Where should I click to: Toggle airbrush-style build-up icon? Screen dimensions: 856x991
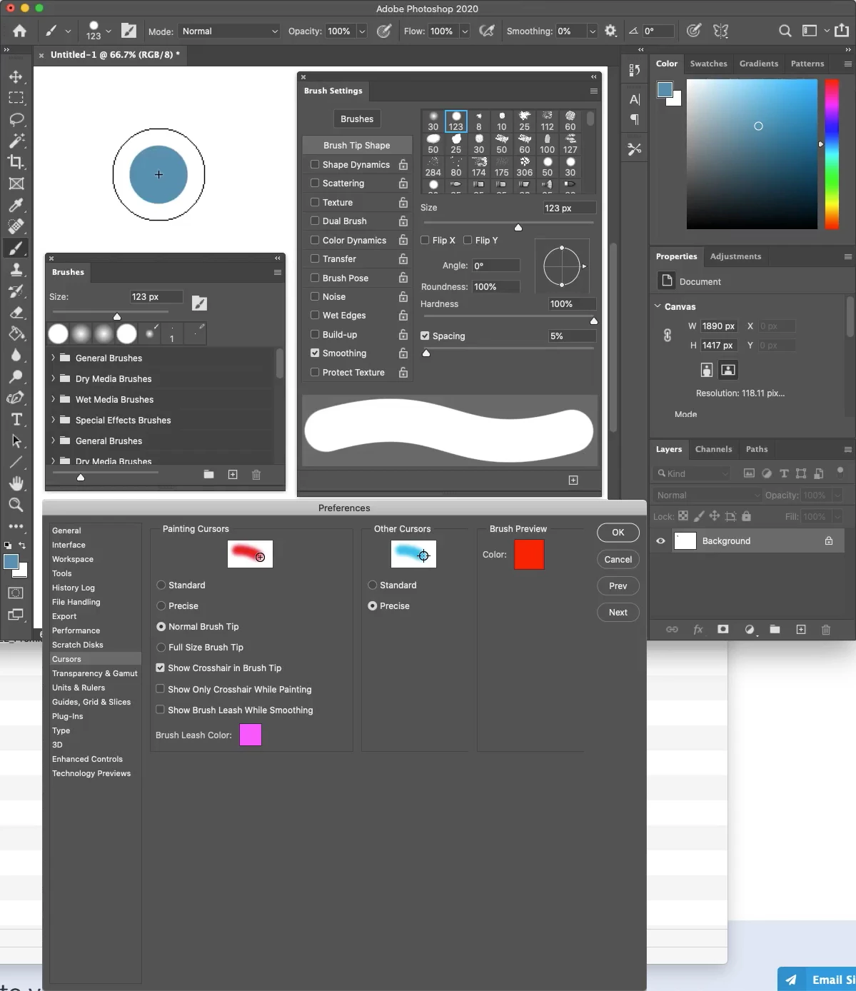coord(487,31)
